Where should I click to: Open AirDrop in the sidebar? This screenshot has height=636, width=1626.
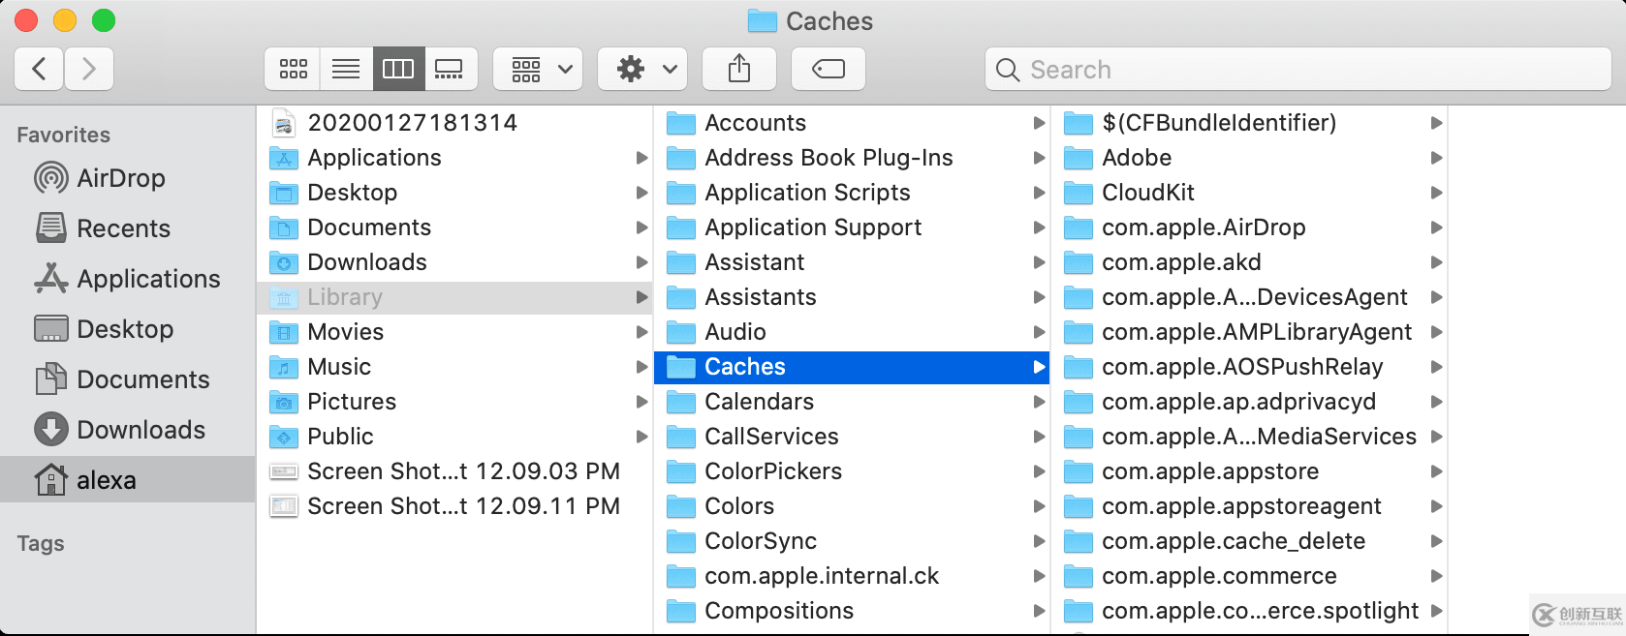(128, 178)
